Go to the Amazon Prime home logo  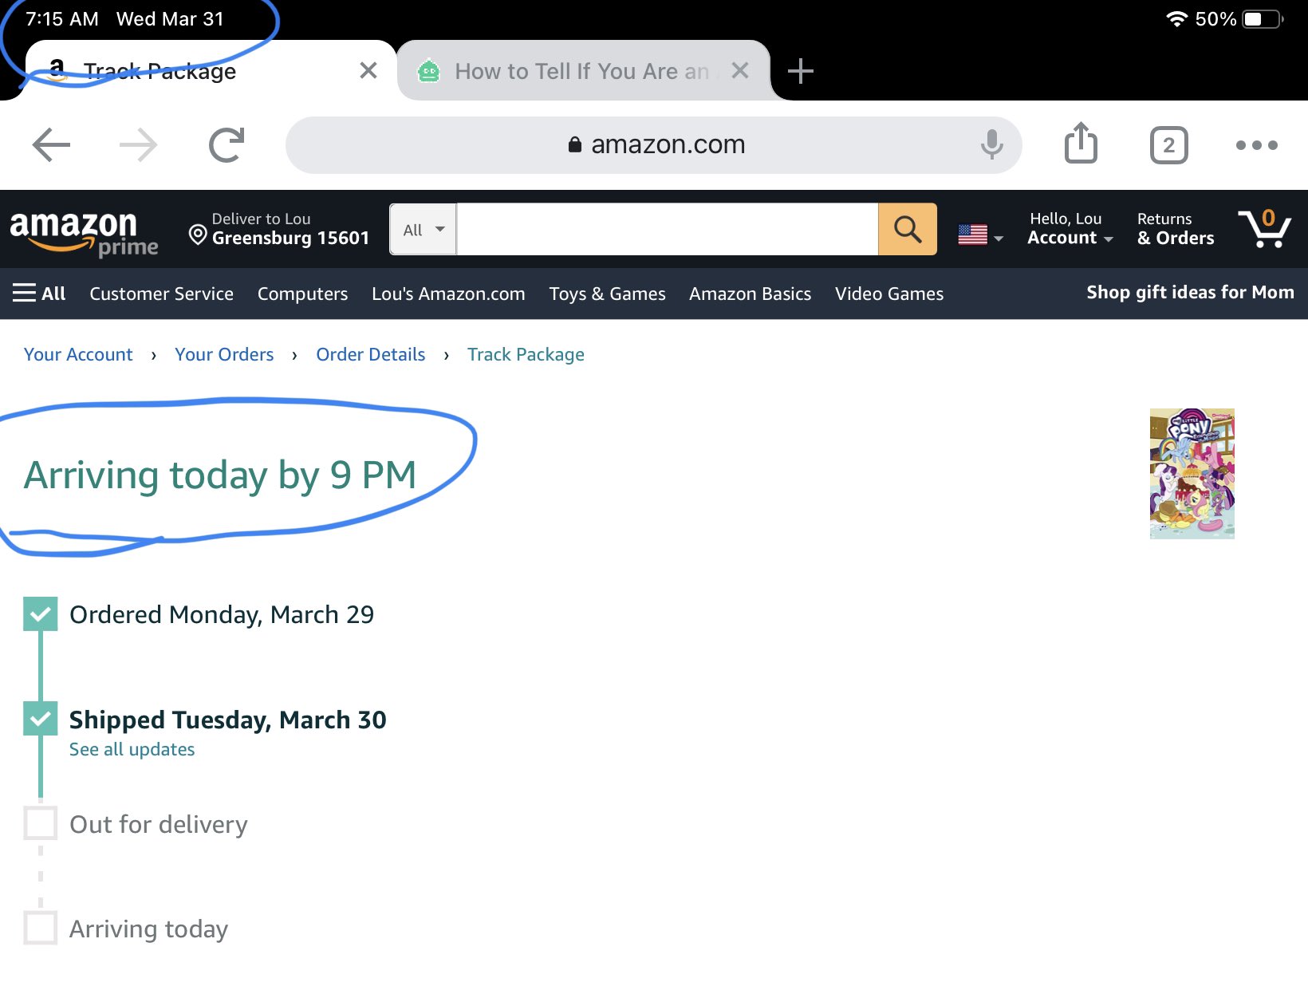coord(84,233)
